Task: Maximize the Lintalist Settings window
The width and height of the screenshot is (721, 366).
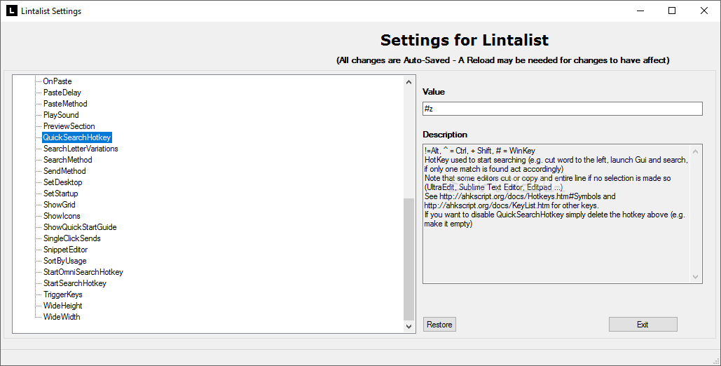Action: click(672, 11)
